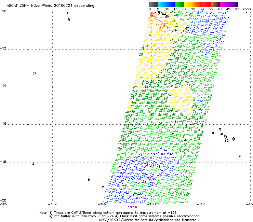253x222 pixels.
Task: Click the note line 'Times are GMT'
Action: coord(66,213)
